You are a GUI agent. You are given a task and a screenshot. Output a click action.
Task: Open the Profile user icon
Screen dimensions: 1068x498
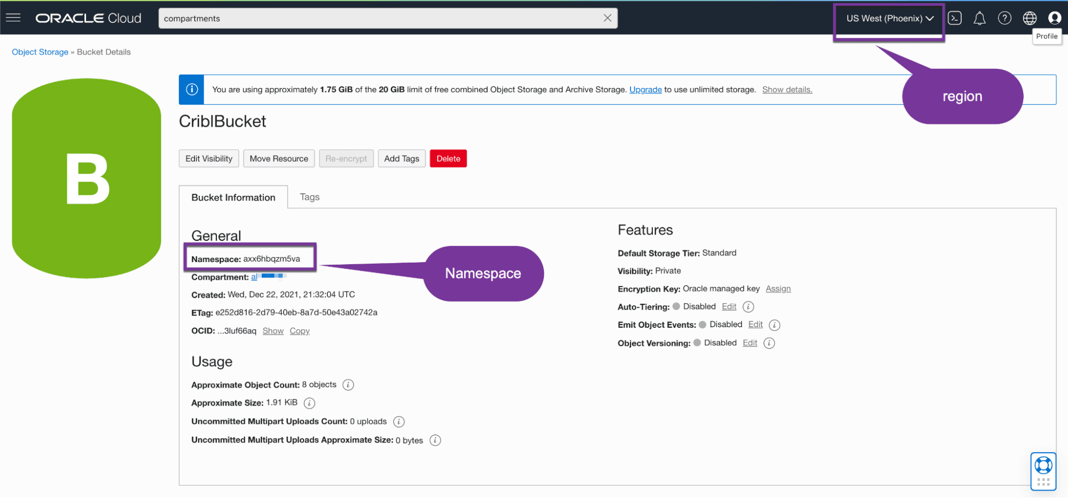pos(1054,18)
